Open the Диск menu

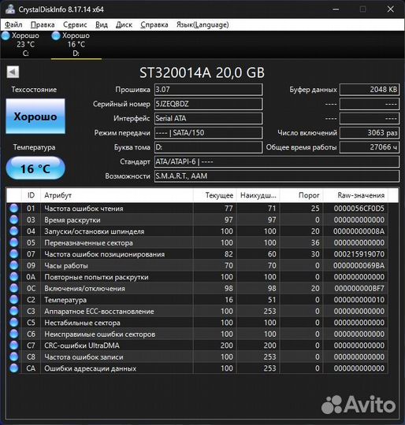tap(124, 24)
